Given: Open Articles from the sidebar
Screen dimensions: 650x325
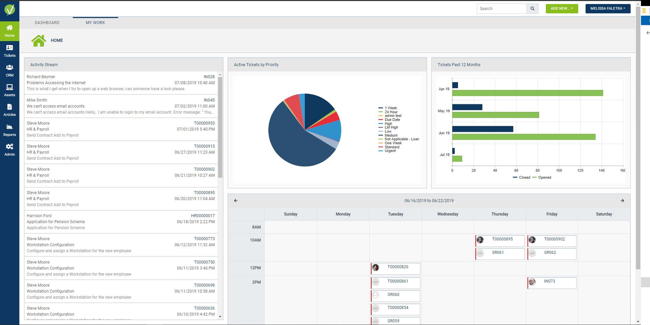Looking at the screenshot, I should [x=9, y=110].
